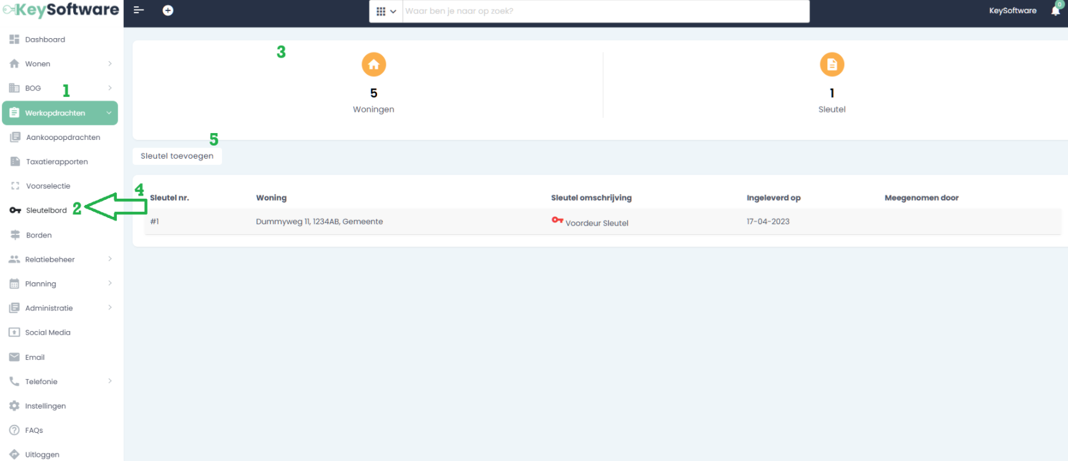Expand the Administratie chevron
The height and width of the screenshot is (461, 1068).
(110, 308)
